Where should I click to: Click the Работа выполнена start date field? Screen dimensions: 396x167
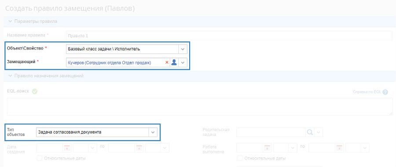point(250,148)
